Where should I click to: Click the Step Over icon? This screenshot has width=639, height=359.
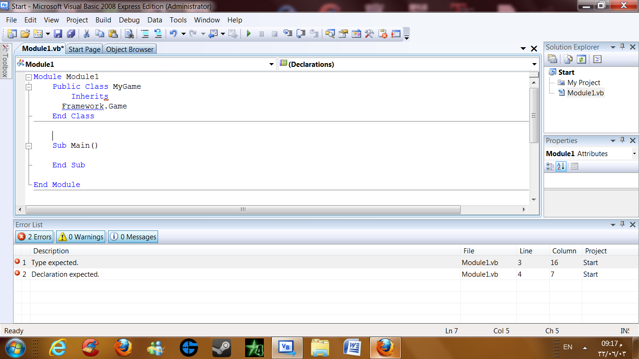coord(301,34)
